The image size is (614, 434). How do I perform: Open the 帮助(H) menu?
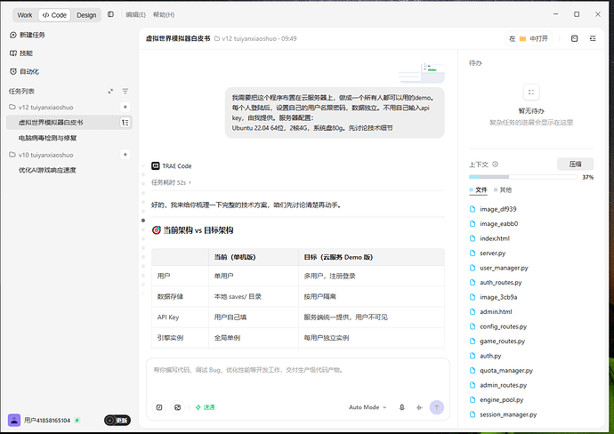click(164, 14)
